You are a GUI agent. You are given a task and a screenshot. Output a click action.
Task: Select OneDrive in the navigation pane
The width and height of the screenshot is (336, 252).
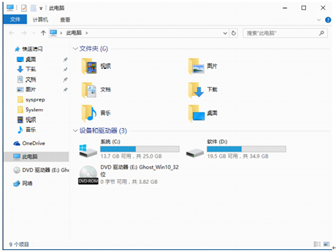33,144
